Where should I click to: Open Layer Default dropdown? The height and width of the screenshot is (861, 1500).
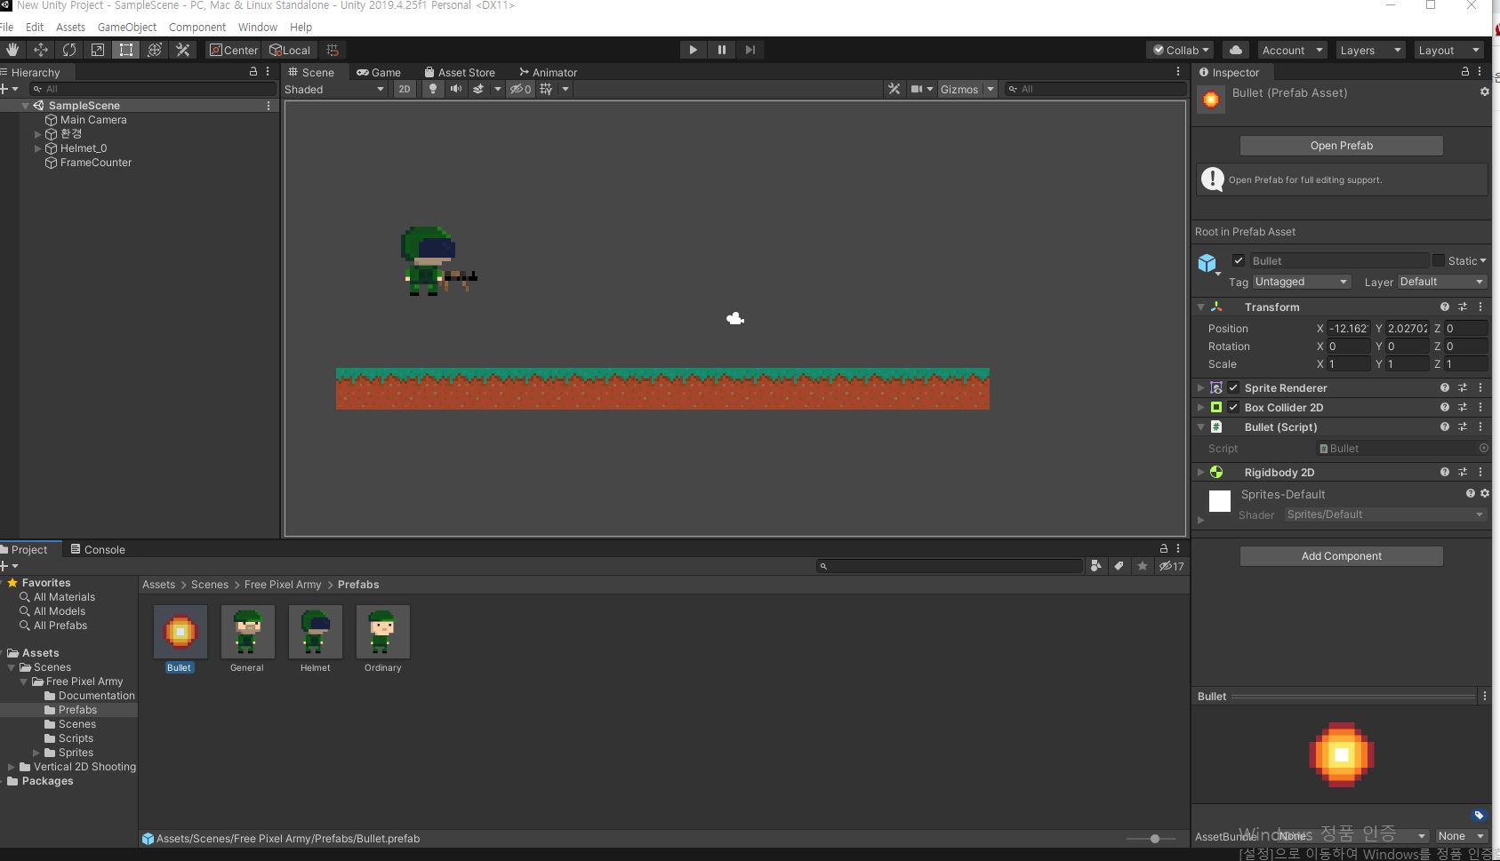point(1441,282)
